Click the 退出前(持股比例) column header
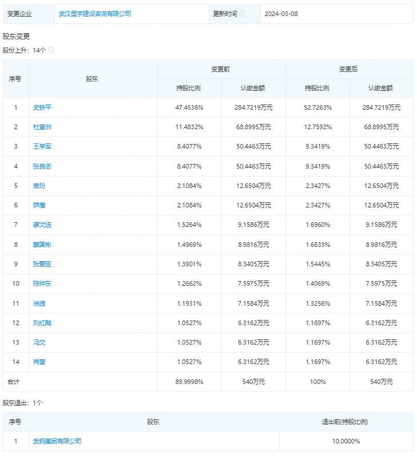 pyautogui.click(x=345, y=422)
